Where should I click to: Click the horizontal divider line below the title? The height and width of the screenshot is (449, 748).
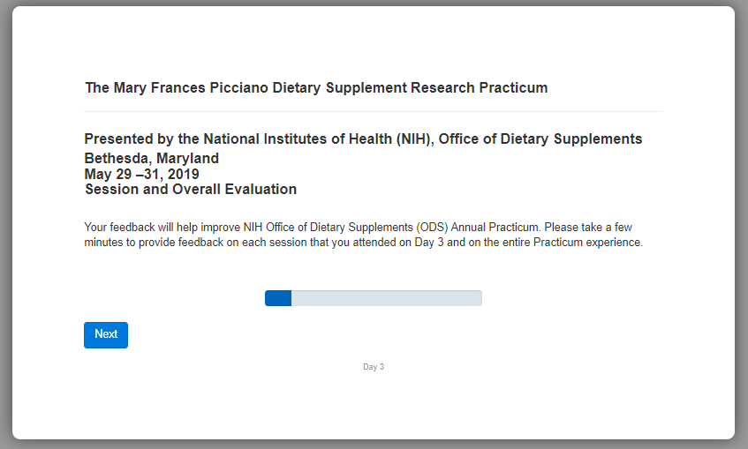pos(374,112)
